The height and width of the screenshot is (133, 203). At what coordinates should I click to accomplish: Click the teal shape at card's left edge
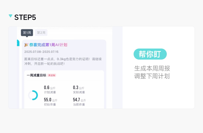(18, 43)
